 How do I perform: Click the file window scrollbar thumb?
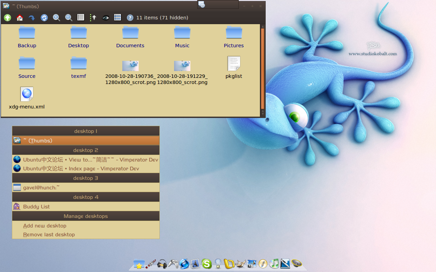[263, 69]
